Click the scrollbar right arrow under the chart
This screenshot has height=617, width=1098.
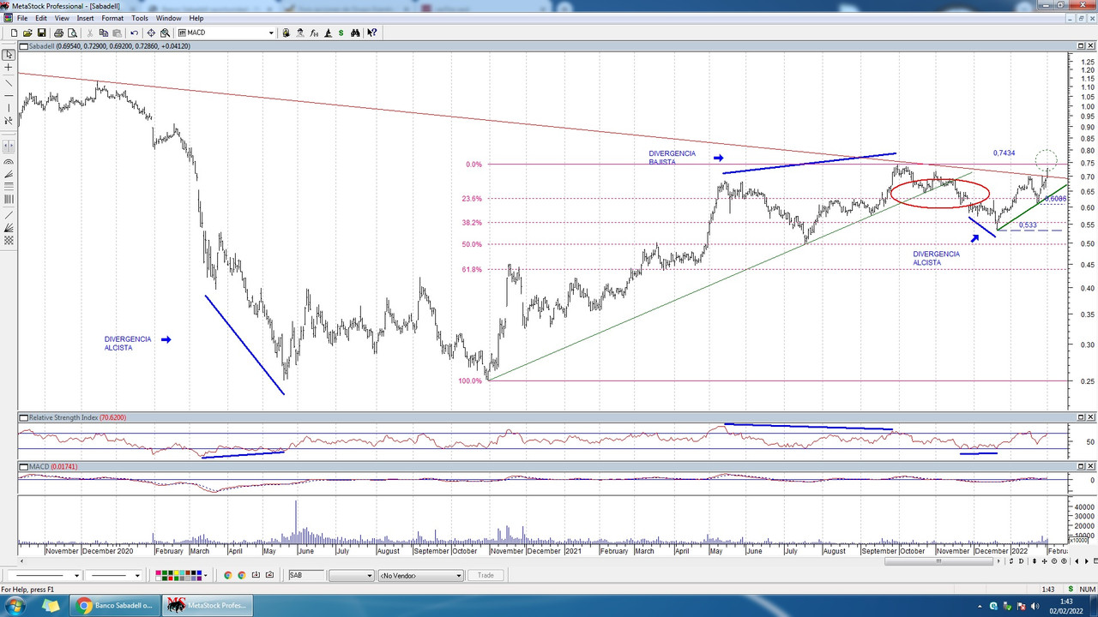[998, 561]
